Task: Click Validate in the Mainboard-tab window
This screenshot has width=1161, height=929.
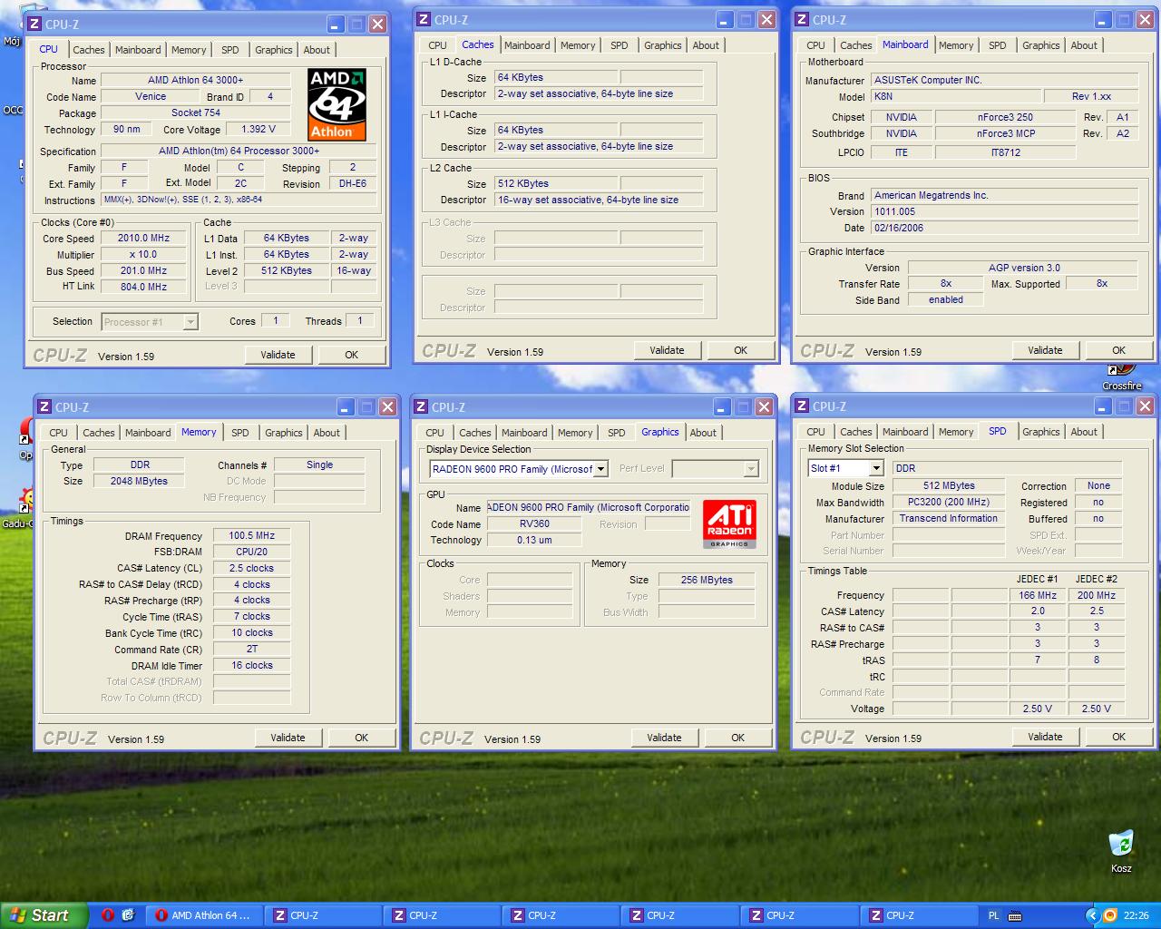Action: click(x=1045, y=350)
